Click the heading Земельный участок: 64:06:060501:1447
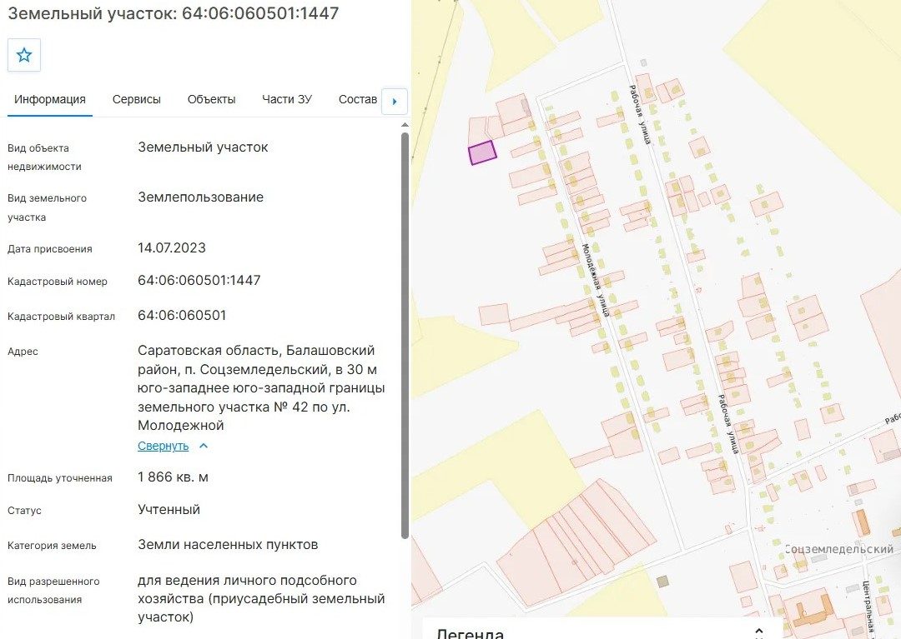Viewport: 901px width, 639px height. point(173,13)
